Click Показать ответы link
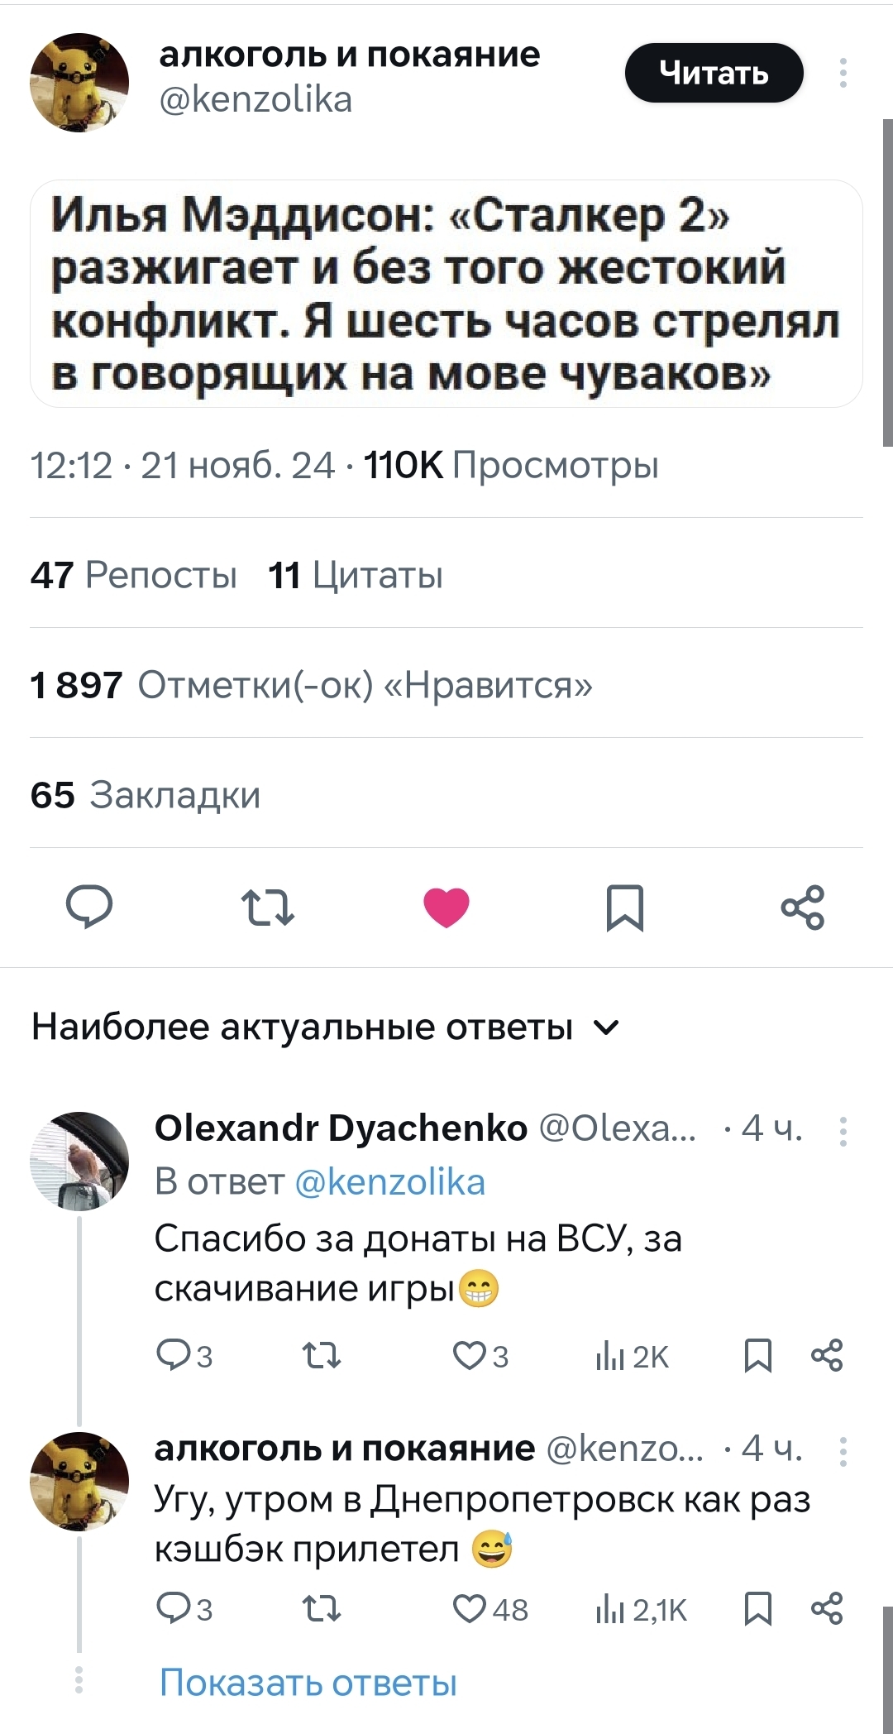 308,1682
